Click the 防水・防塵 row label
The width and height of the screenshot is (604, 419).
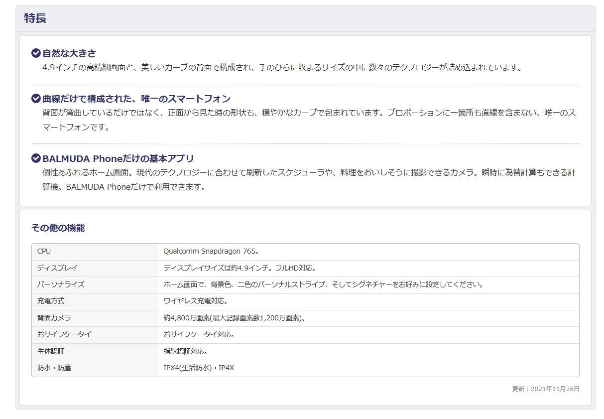pyautogui.click(x=54, y=368)
